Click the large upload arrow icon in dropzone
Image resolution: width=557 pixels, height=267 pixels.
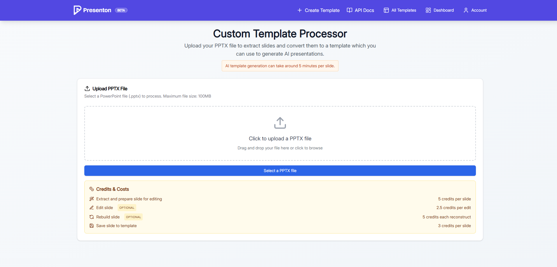point(280,123)
